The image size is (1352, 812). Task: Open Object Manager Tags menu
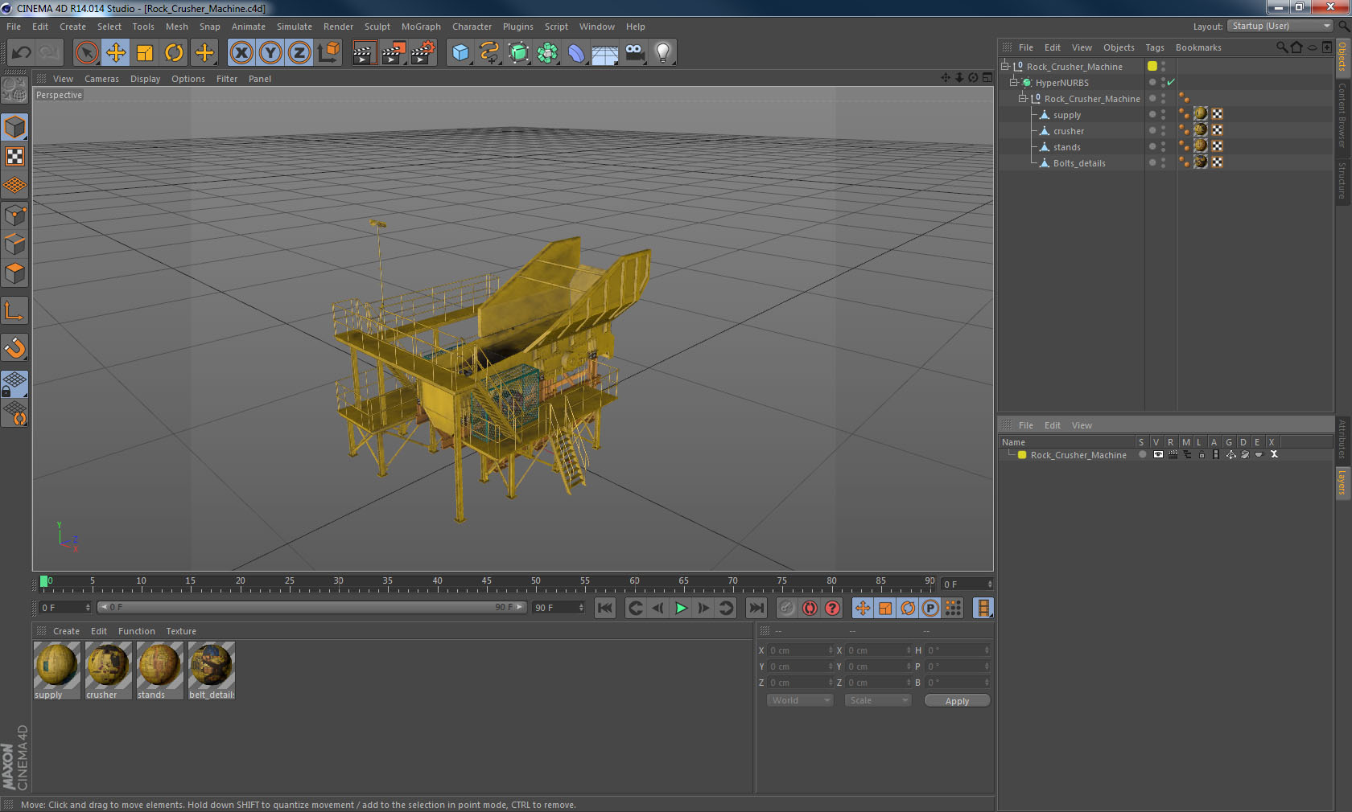coord(1155,47)
